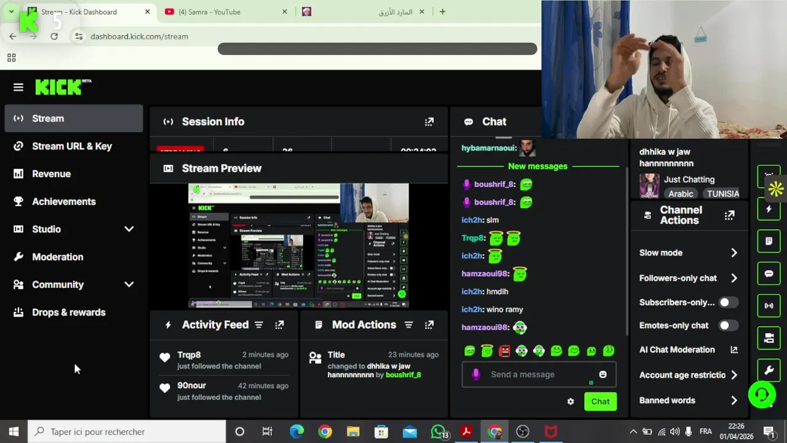Click the TUNISIA tag

tap(722, 194)
